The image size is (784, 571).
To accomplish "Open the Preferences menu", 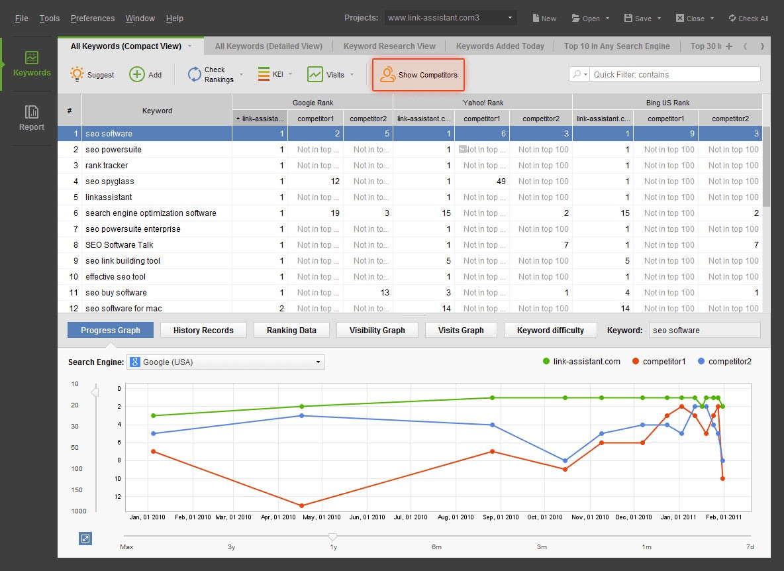I will point(92,18).
